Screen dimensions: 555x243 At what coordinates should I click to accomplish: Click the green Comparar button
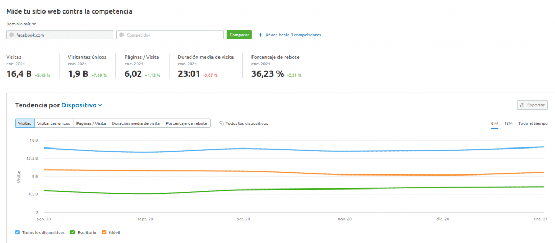tap(239, 35)
